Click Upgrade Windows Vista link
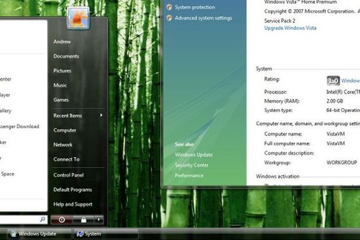The width and height of the screenshot is (360, 240). click(290, 28)
